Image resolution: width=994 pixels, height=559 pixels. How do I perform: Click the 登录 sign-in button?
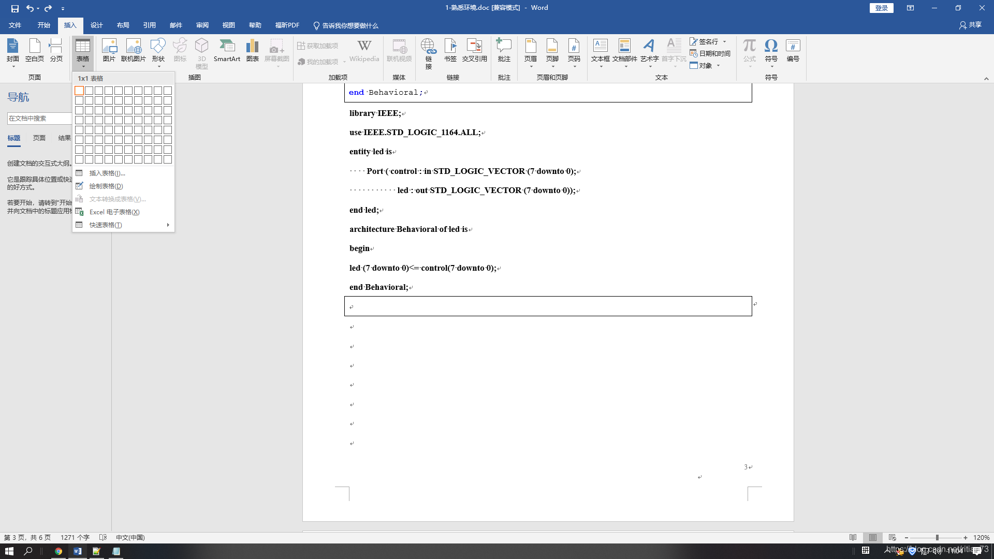pyautogui.click(x=881, y=8)
